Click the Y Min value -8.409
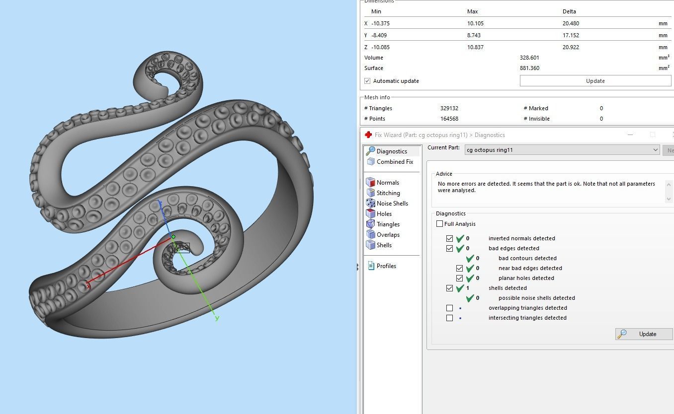The height and width of the screenshot is (414, 674). (379, 35)
